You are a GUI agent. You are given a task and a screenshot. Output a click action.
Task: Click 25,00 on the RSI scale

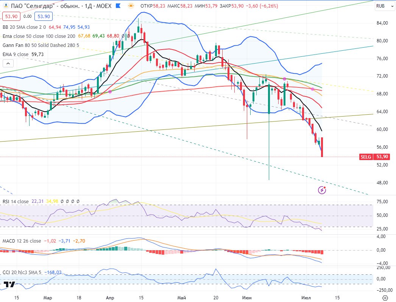click(x=382, y=229)
